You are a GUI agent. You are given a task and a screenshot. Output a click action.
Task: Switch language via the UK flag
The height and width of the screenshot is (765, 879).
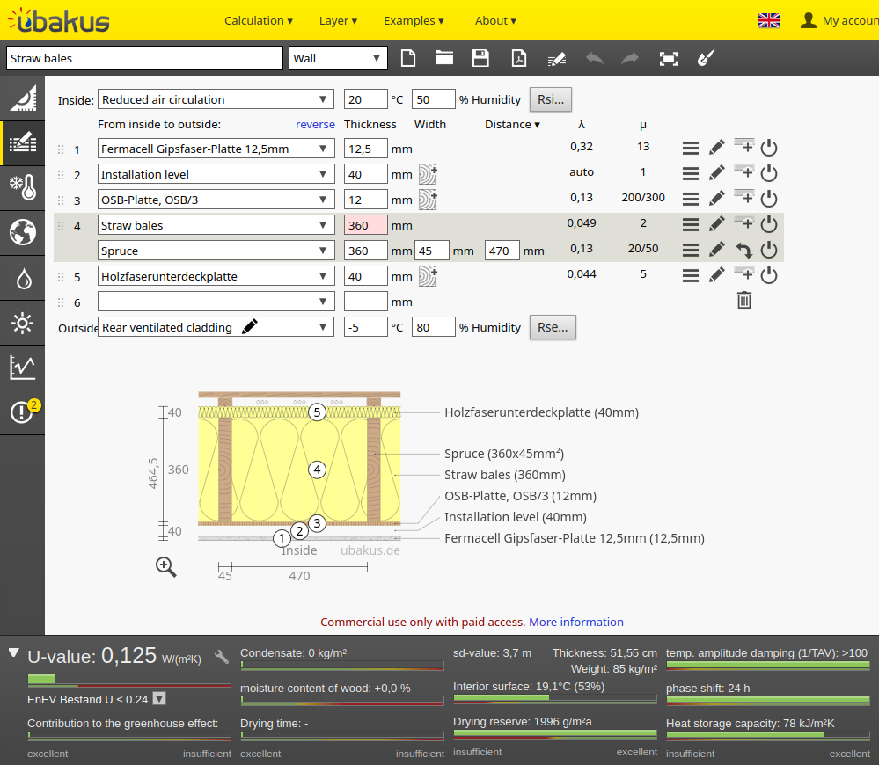pyautogui.click(x=768, y=21)
